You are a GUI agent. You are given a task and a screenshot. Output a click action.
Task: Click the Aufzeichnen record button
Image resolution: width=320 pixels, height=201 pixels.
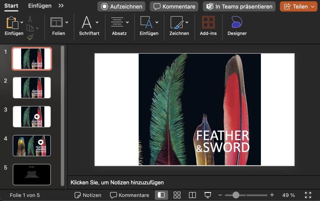(x=121, y=7)
